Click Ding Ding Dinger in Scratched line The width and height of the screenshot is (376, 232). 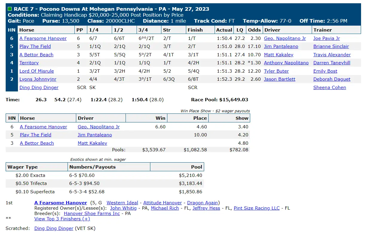click(x=54, y=228)
